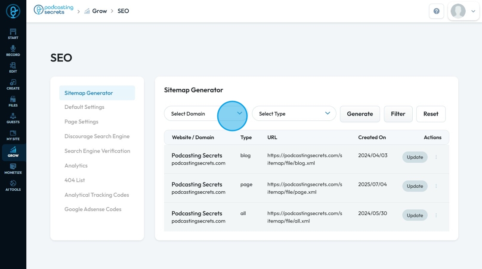
Task: Open the Start section in sidebar
Action: (x=13, y=34)
